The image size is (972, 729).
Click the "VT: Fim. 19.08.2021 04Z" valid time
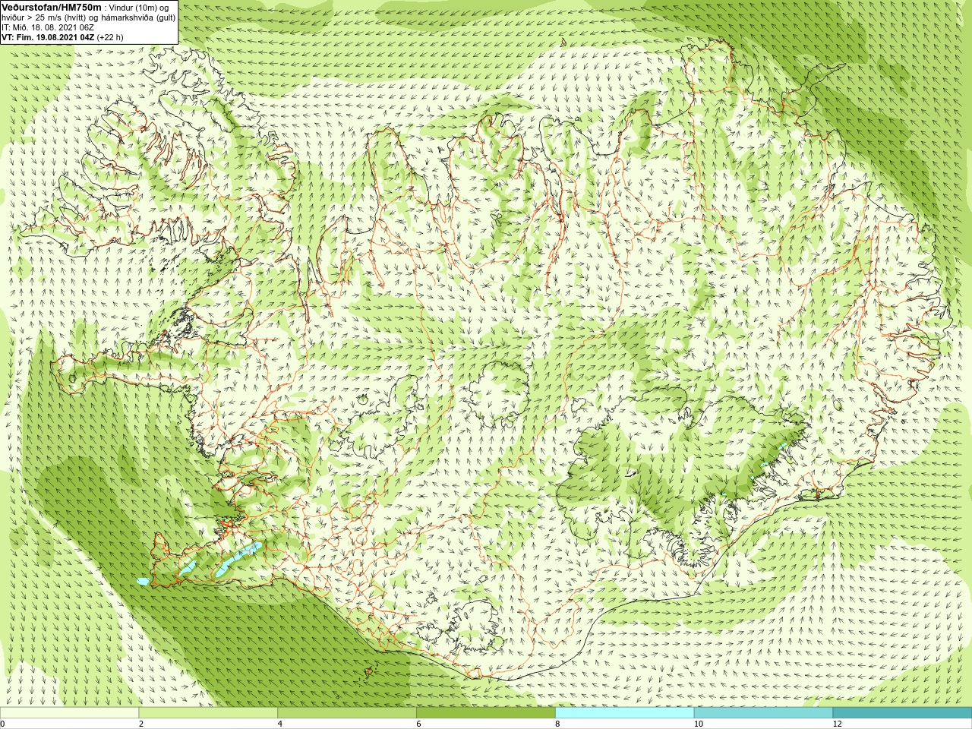(48, 36)
